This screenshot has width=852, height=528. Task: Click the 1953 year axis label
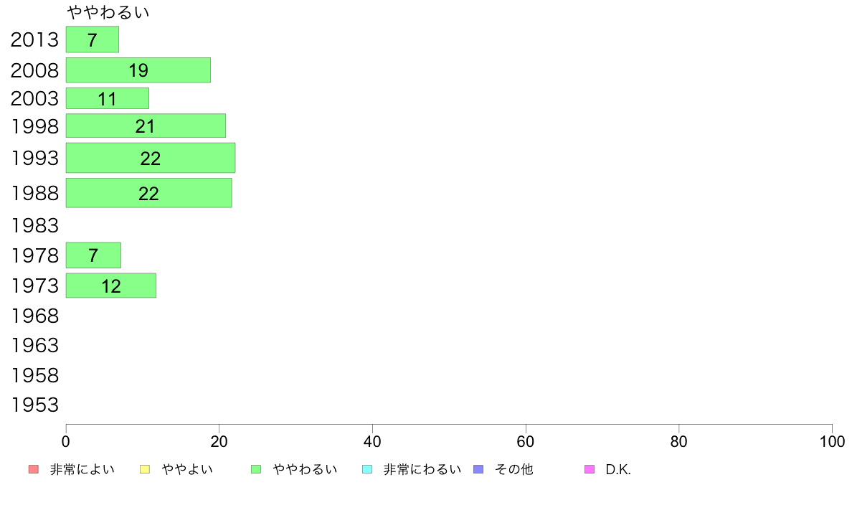click(x=34, y=405)
